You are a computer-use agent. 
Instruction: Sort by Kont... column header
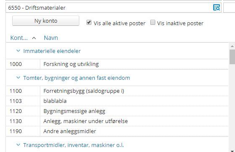click(19, 38)
